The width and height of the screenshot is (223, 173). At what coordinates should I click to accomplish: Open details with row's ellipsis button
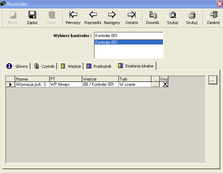pos(156,84)
